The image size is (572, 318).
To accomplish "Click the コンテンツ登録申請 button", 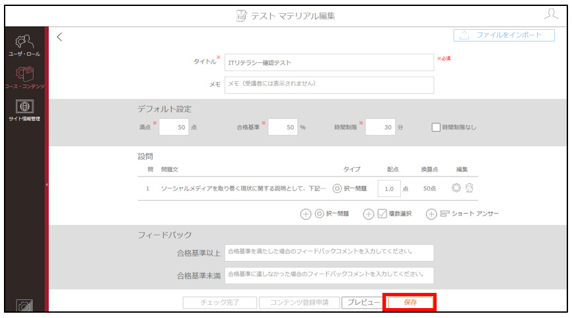I will click(x=299, y=302).
